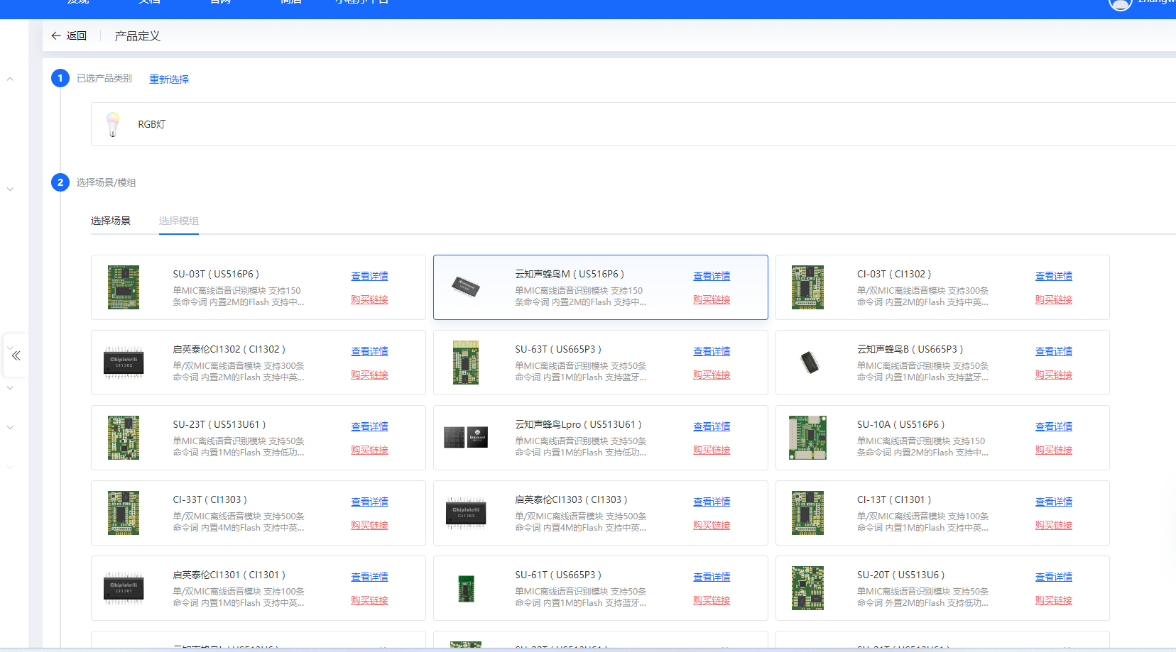Select the SU-03T module board image
Screen dimensions: 1176x652
(124, 287)
